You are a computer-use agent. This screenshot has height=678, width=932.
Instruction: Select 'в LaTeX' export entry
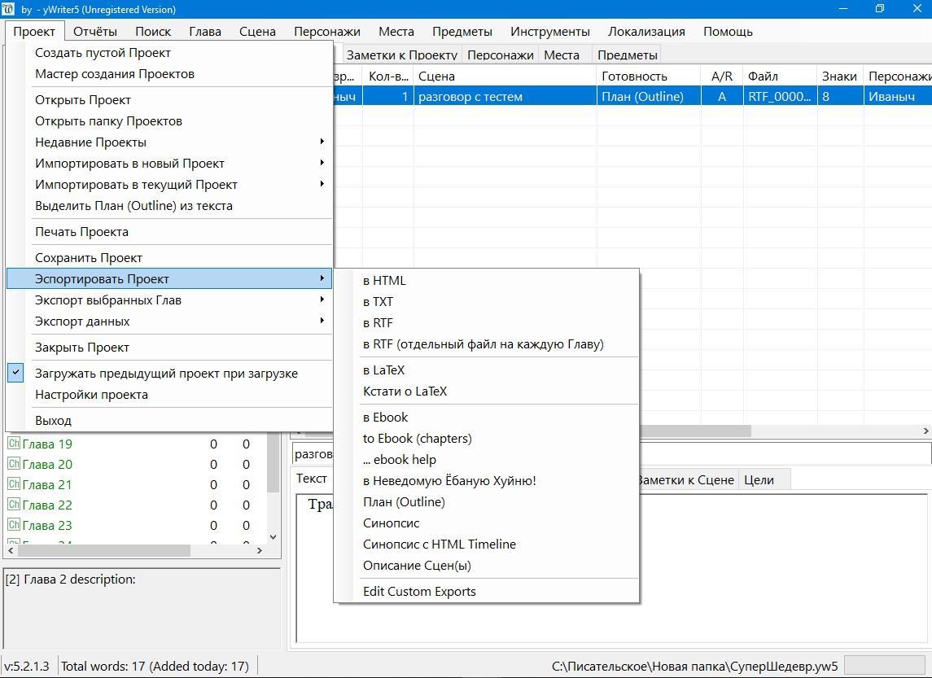click(384, 370)
